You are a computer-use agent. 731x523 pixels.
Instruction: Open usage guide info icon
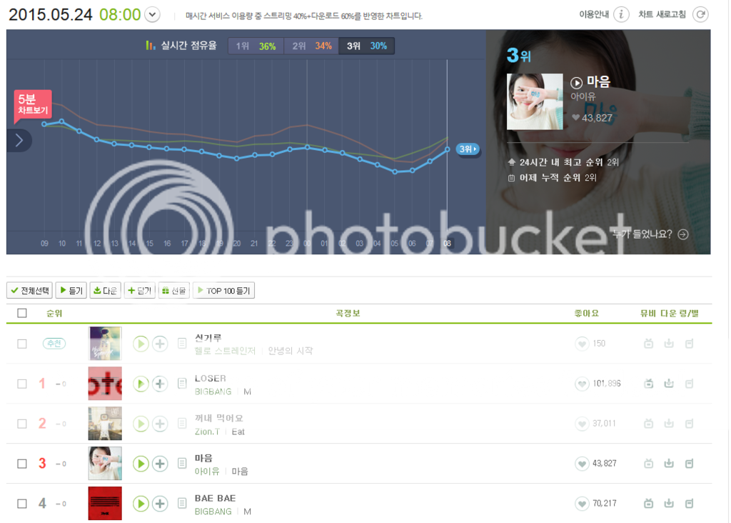tap(621, 14)
